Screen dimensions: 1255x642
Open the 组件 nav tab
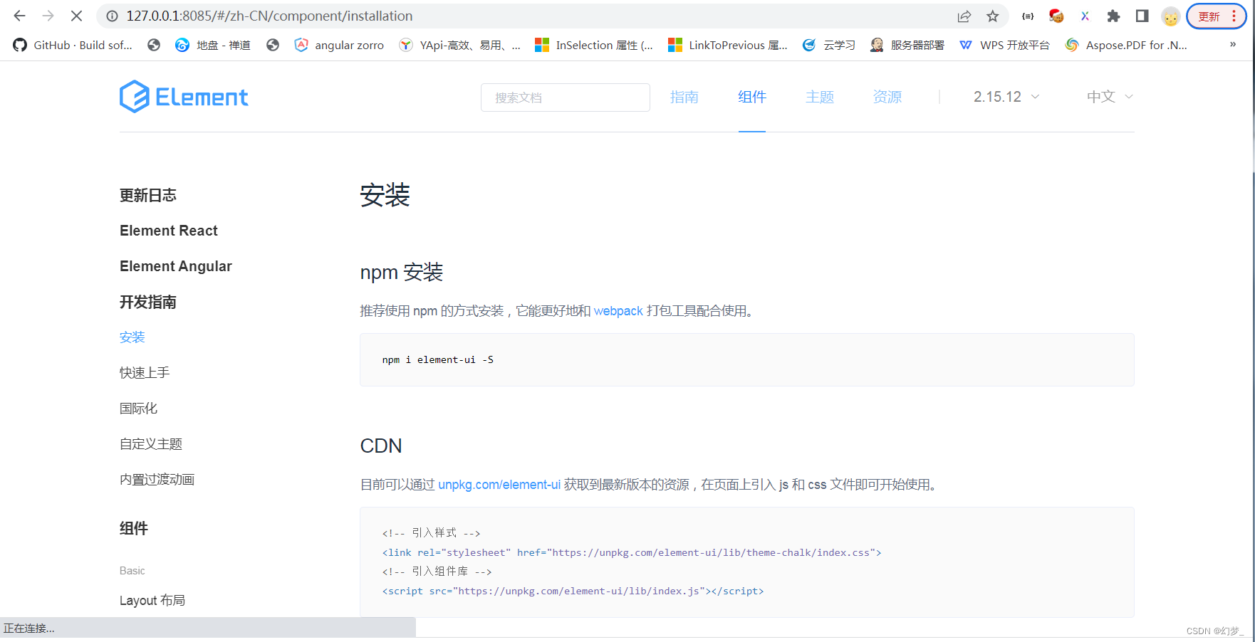752,97
